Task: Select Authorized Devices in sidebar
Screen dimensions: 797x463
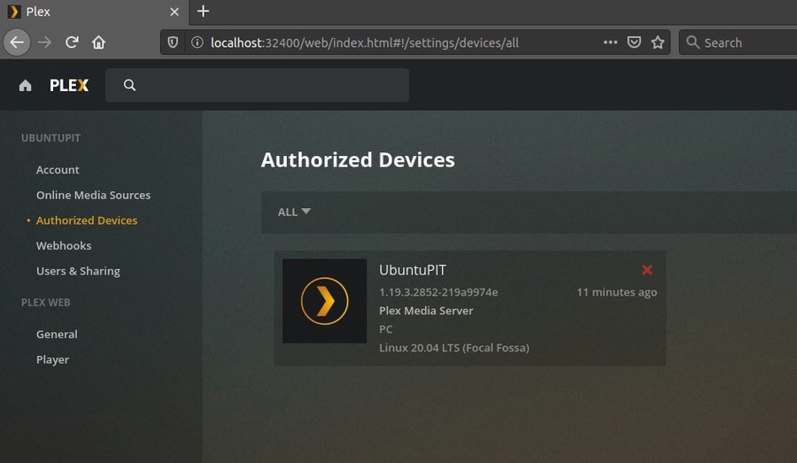Action: pyautogui.click(x=87, y=220)
